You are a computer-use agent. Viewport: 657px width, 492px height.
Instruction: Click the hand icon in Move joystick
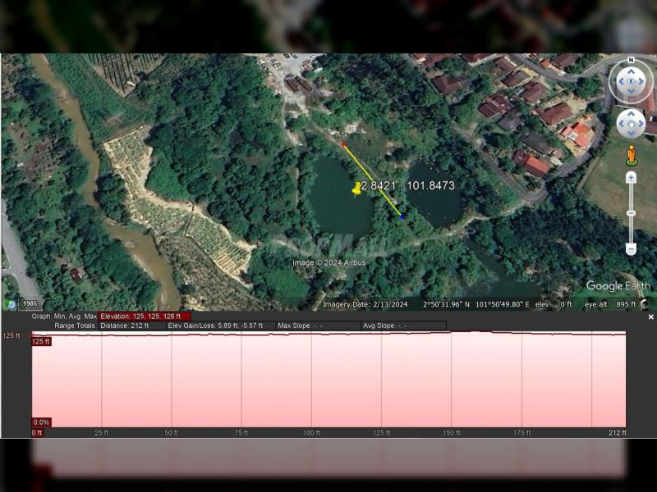click(x=631, y=124)
